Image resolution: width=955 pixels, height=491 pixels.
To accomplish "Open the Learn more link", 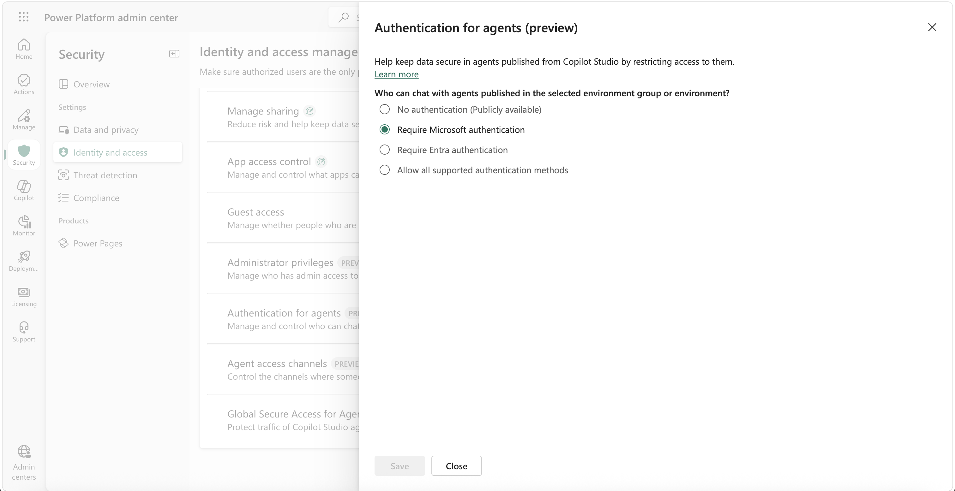I will pos(396,74).
